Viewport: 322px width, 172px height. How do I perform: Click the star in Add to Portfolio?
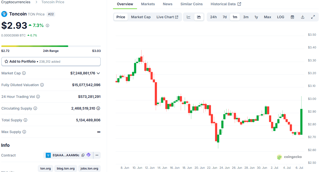point(6,61)
